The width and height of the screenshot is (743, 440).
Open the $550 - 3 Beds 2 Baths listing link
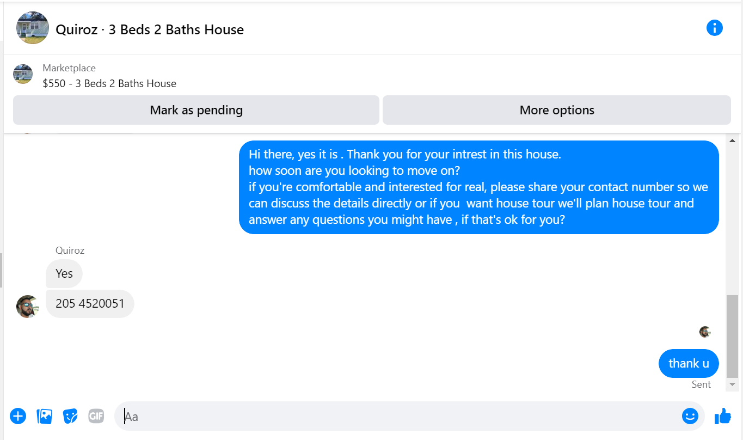tap(109, 83)
